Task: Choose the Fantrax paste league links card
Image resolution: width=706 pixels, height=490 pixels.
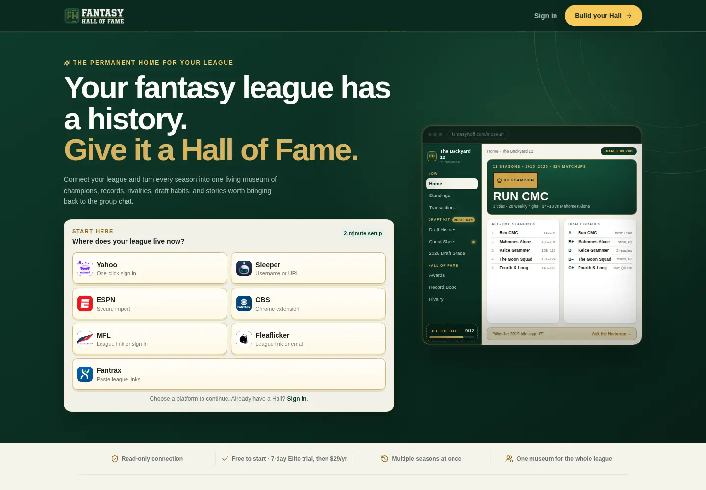Action: coord(229,374)
